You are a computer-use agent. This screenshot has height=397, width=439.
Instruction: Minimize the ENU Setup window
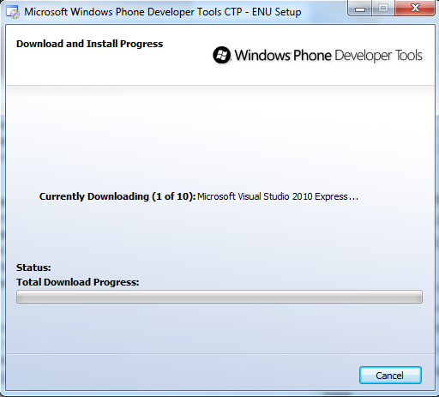pyautogui.click(x=360, y=9)
